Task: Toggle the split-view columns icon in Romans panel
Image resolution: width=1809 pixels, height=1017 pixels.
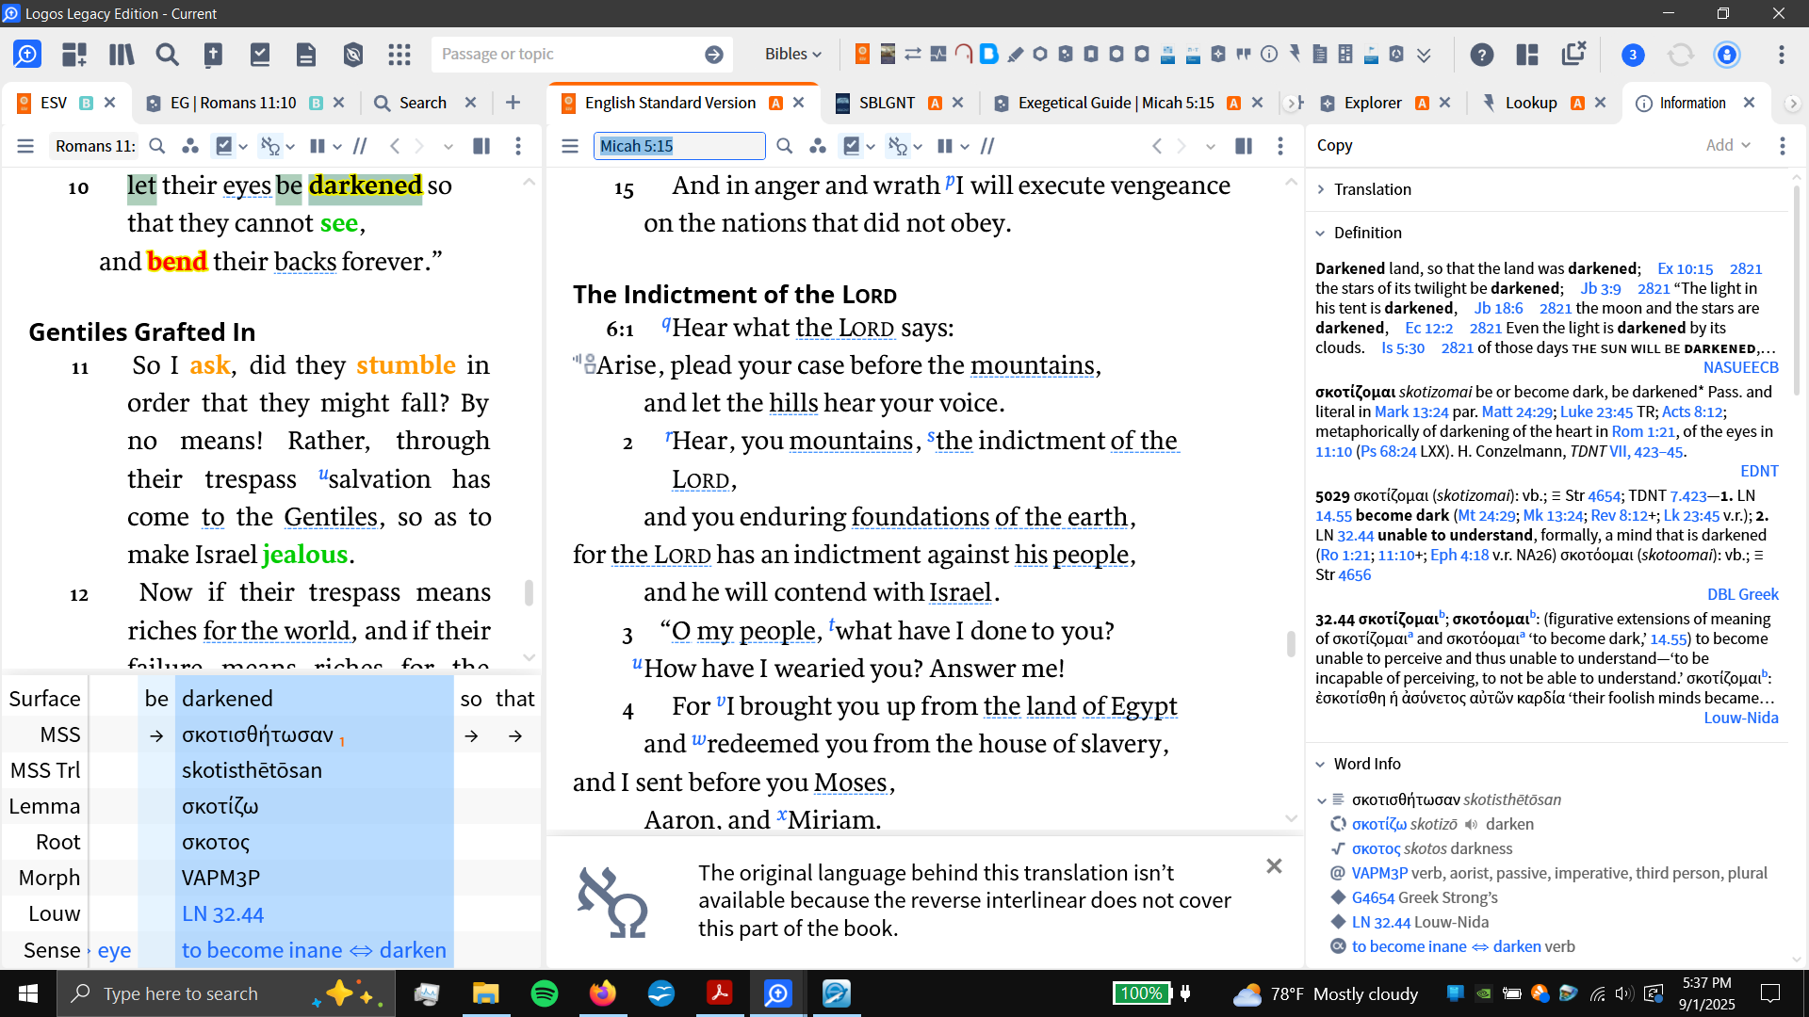Action: point(481,146)
